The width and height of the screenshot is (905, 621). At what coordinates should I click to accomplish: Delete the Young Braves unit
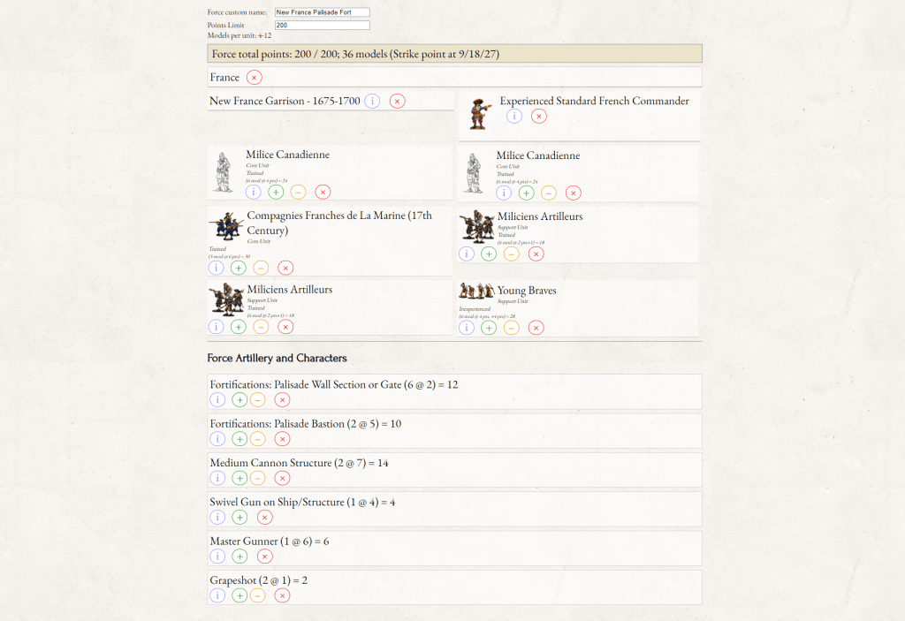pos(536,328)
